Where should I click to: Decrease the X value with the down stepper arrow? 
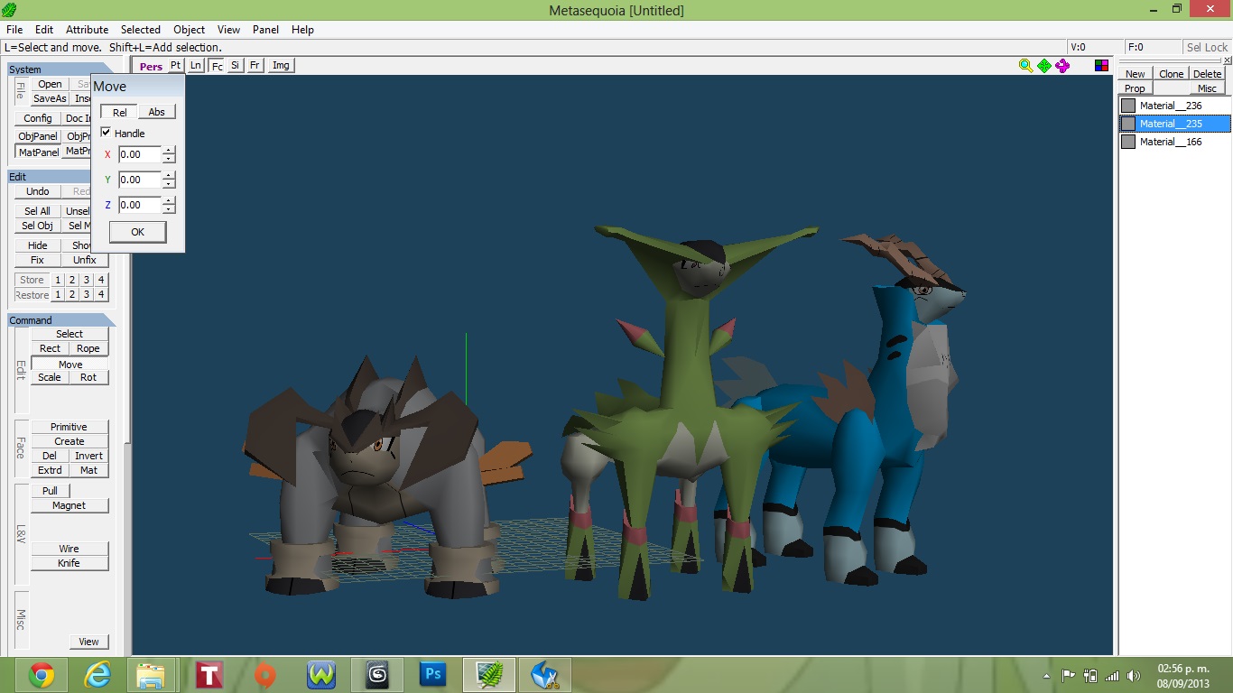[169, 159]
